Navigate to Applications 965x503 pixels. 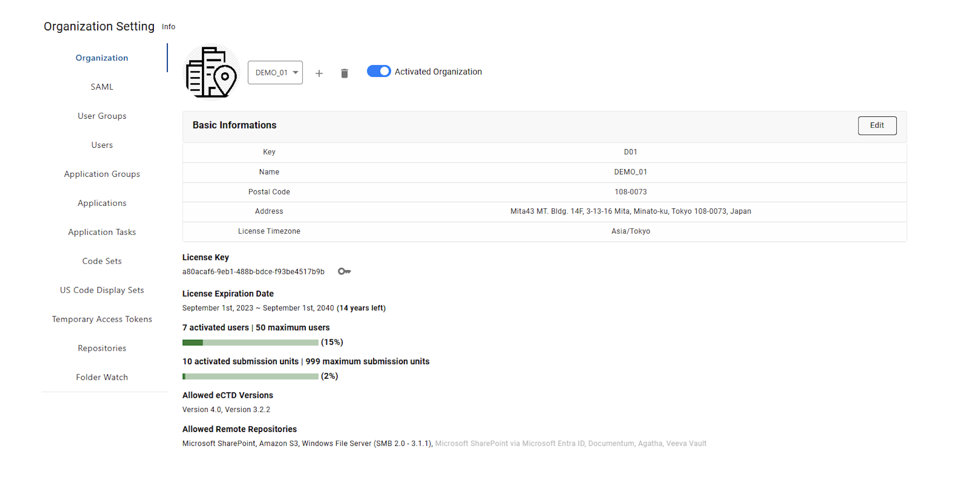(x=102, y=203)
